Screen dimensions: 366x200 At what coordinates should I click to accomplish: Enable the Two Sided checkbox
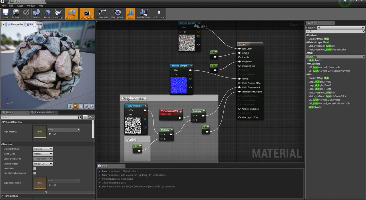coord(35,169)
